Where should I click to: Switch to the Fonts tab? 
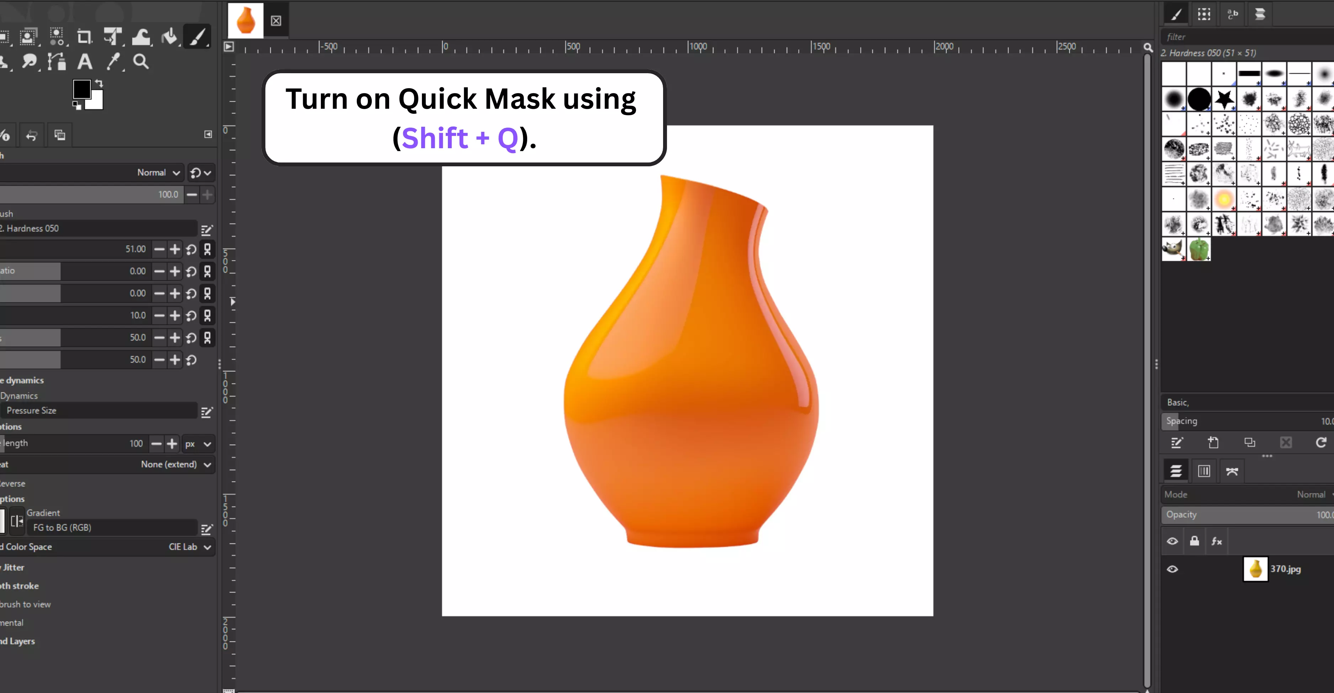[1233, 14]
